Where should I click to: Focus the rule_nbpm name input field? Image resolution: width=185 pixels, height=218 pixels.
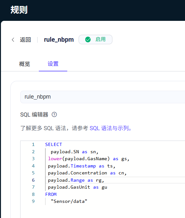coord(103,97)
